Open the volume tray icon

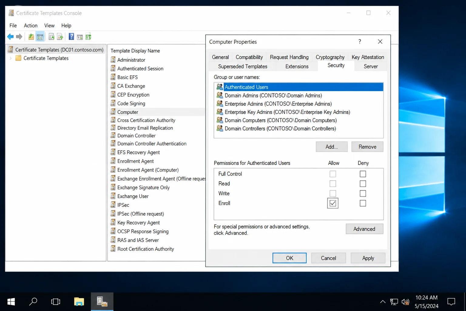click(405, 302)
